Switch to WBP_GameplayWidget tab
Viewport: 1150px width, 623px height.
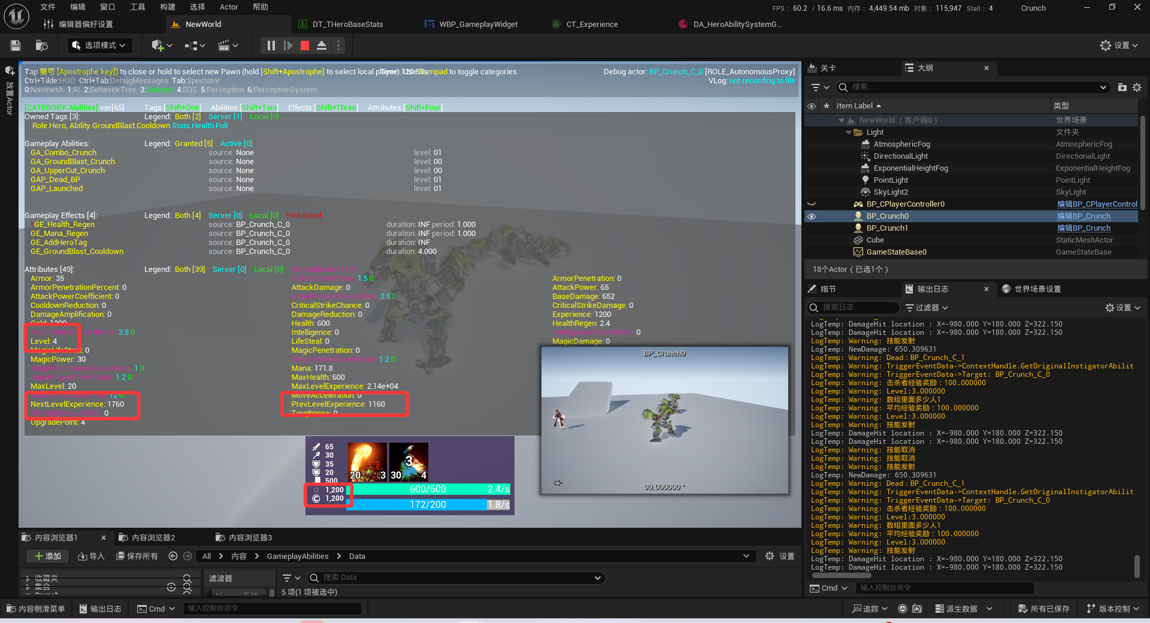pyautogui.click(x=478, y=25)
